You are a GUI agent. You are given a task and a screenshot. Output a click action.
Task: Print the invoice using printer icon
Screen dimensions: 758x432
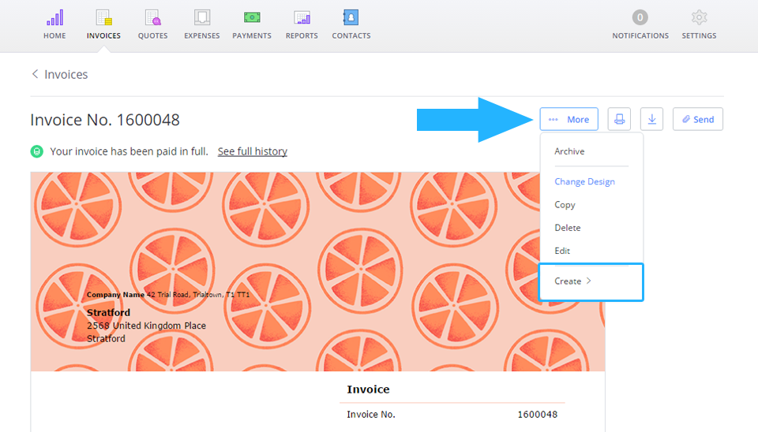(619, 119)
